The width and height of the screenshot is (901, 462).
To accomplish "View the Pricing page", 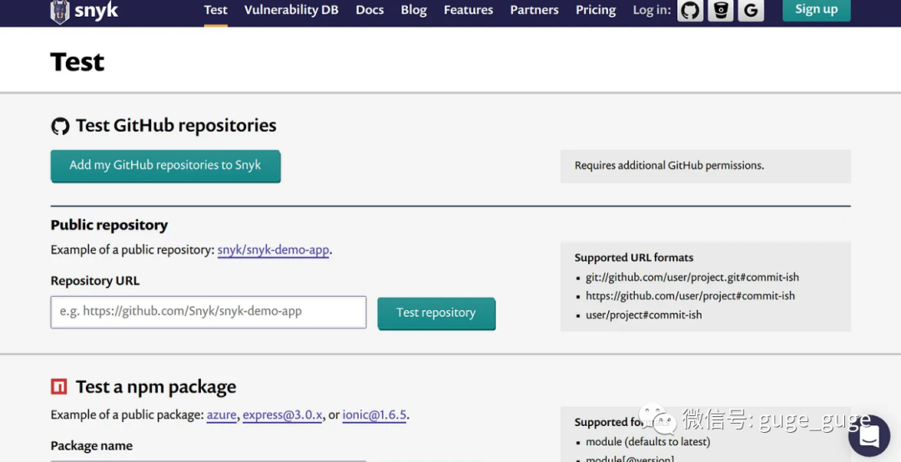I will point(596,10).
